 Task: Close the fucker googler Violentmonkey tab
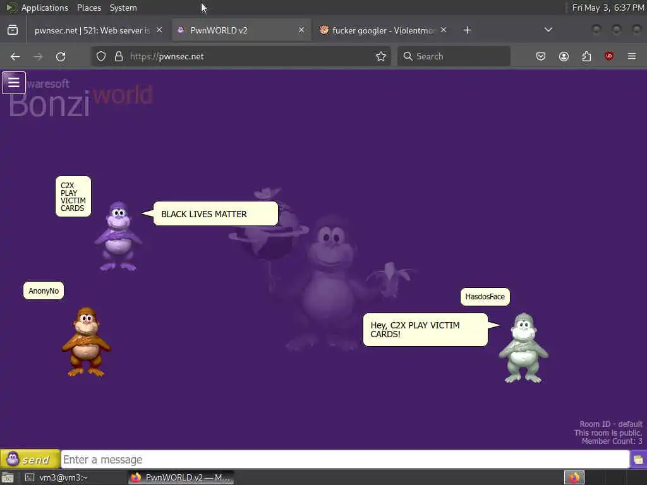[x=443, y=30]
